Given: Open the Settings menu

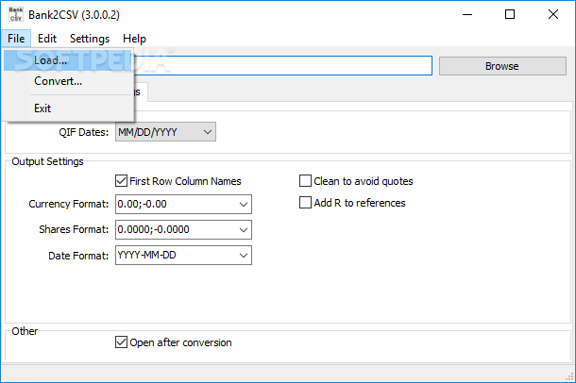Looking at the screenshot, I should (90, 39).
